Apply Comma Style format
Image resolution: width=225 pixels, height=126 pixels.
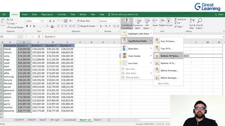pos(110,26)
